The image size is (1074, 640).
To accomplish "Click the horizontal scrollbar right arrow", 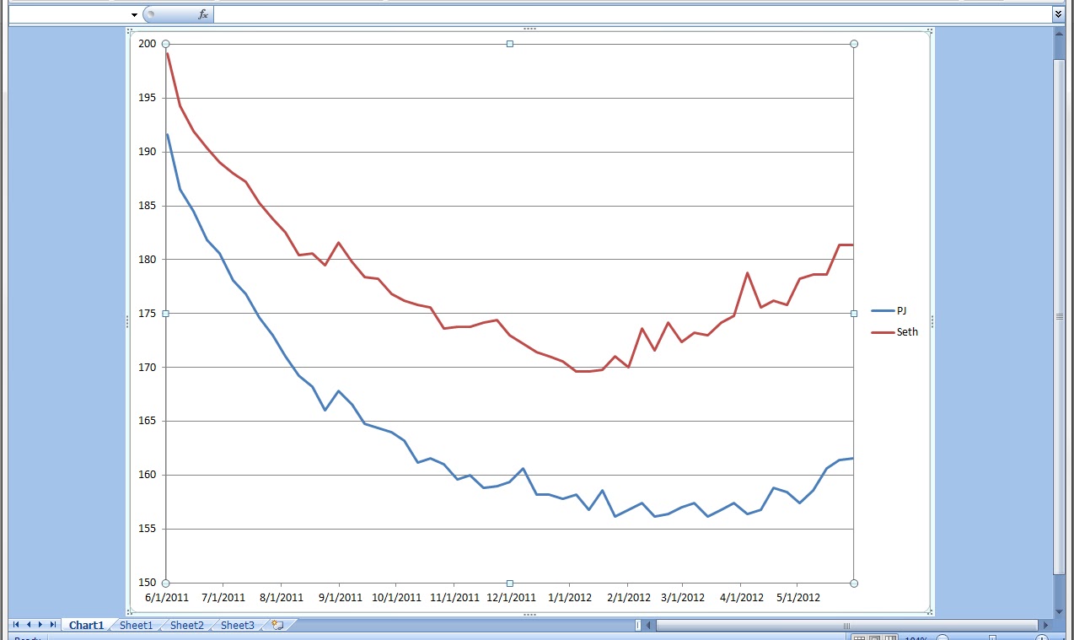I will (x=1046, y=626).
